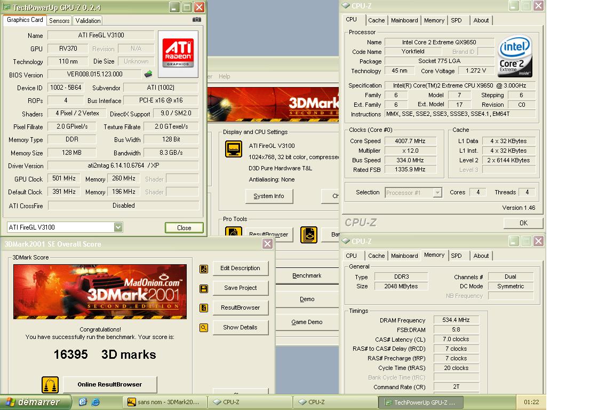This screenshot has height=410, width=614.
Task: Open the CPU tab in bottom CPU-Z window
Action: click(351, 256)
